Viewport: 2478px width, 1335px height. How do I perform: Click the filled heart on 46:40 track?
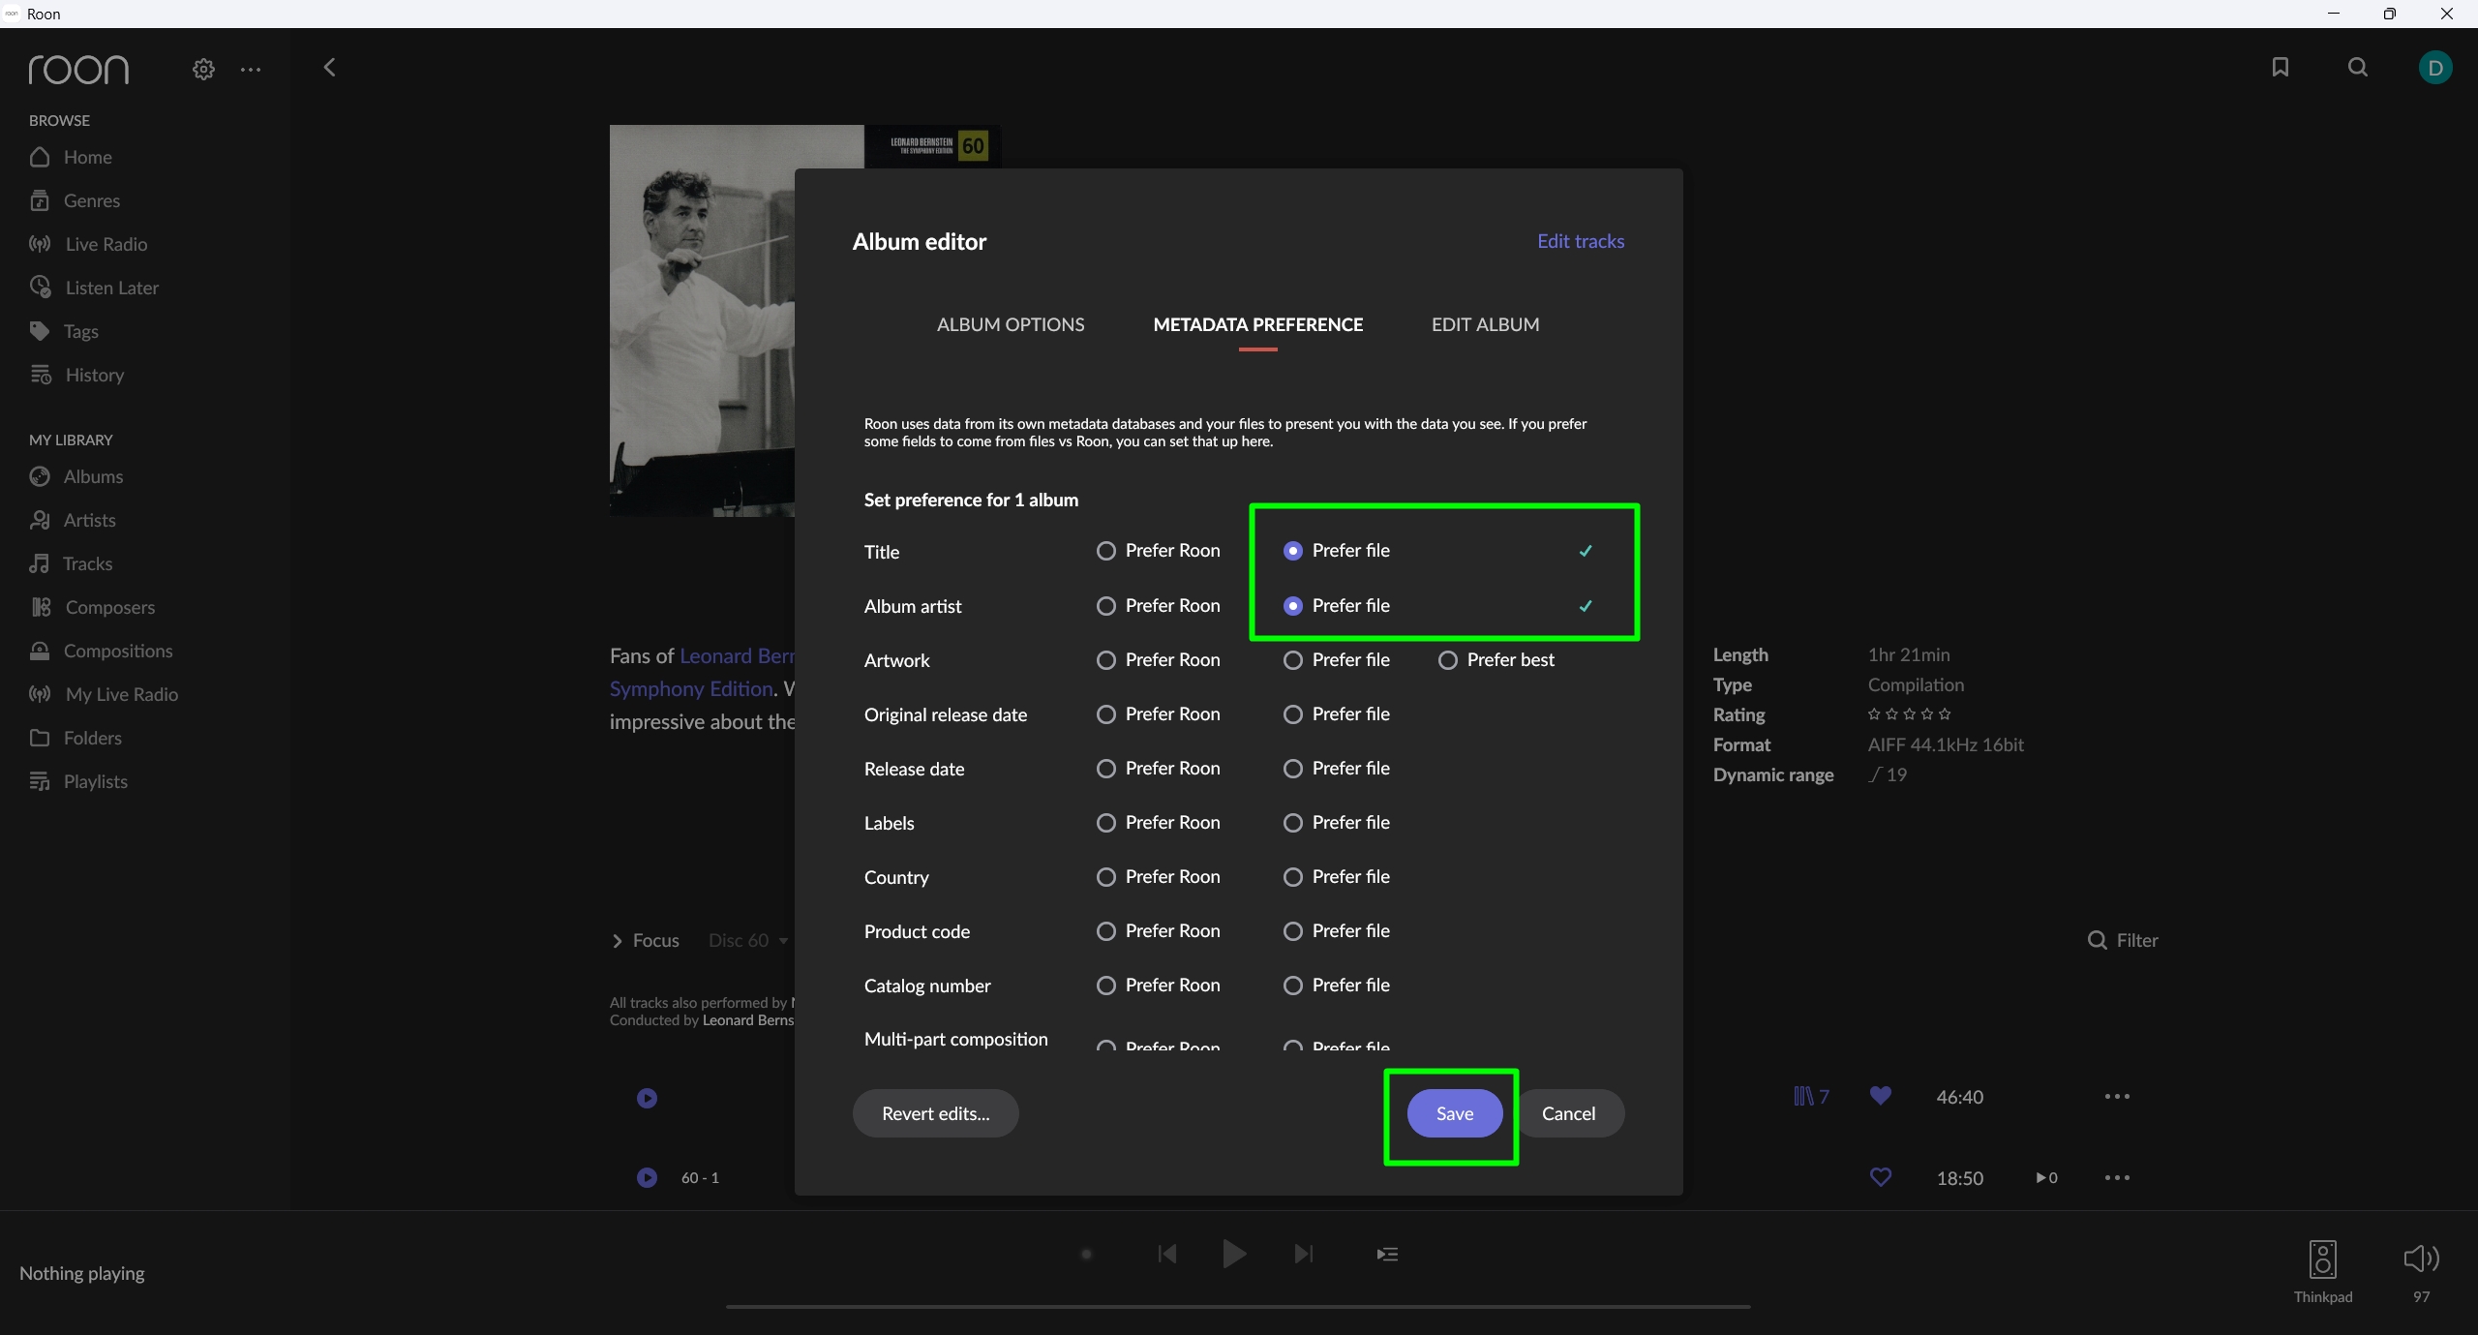click(1880, 1096)
